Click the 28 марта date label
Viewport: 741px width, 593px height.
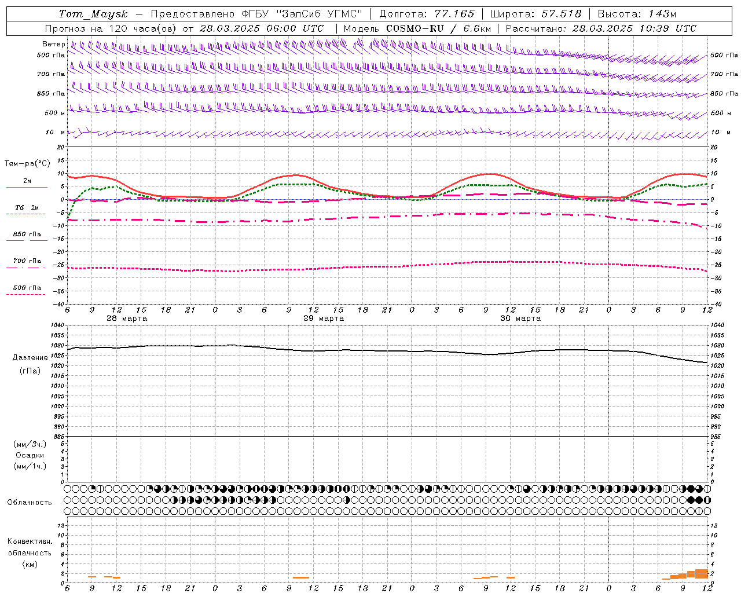point(127,319)
